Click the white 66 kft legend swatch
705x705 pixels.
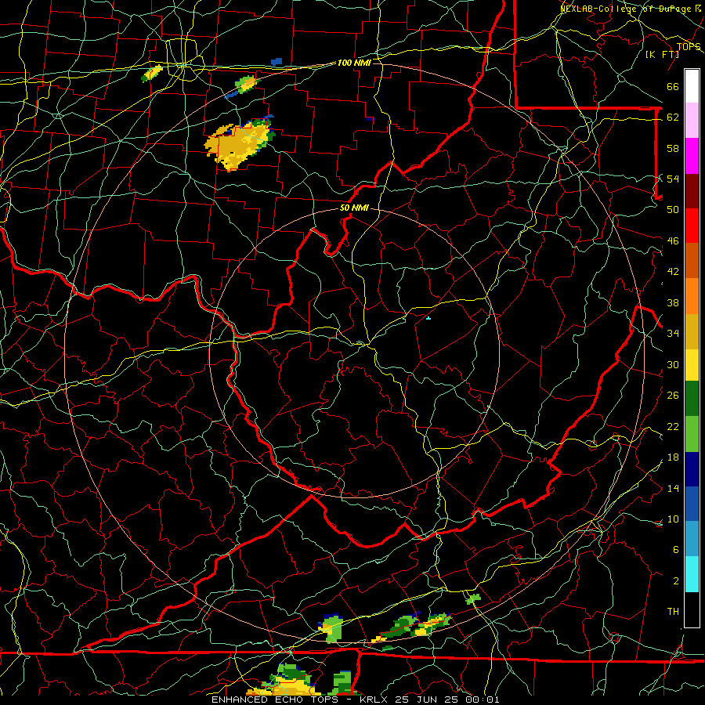(x=692, y=86)
